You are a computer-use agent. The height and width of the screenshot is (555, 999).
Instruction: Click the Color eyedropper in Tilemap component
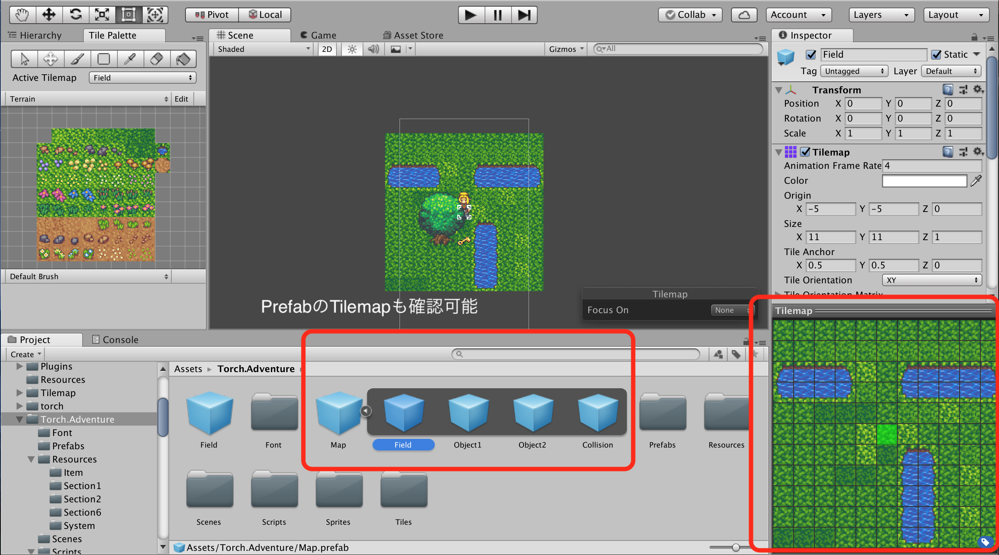coord(976,181)
